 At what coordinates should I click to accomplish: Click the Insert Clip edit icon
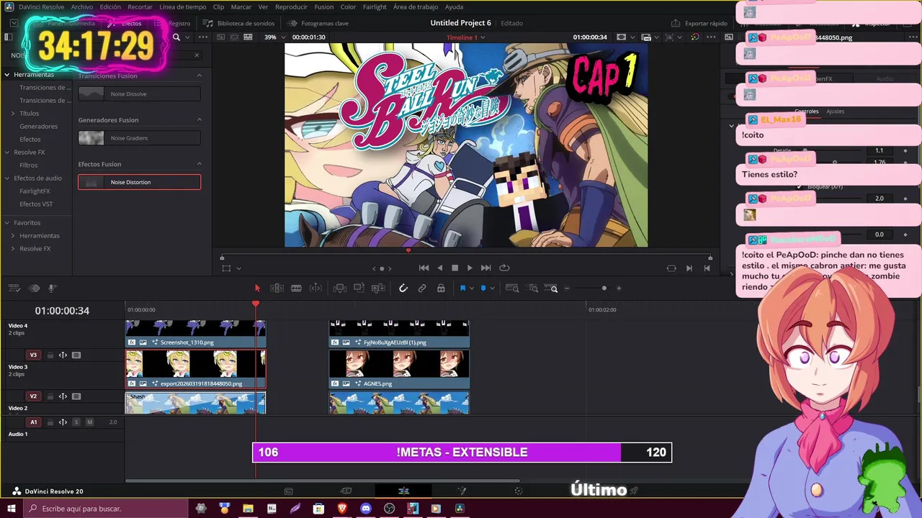click(340, 288)
